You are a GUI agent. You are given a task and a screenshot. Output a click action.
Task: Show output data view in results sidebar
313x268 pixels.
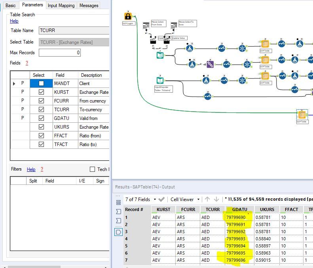(118, 232)
